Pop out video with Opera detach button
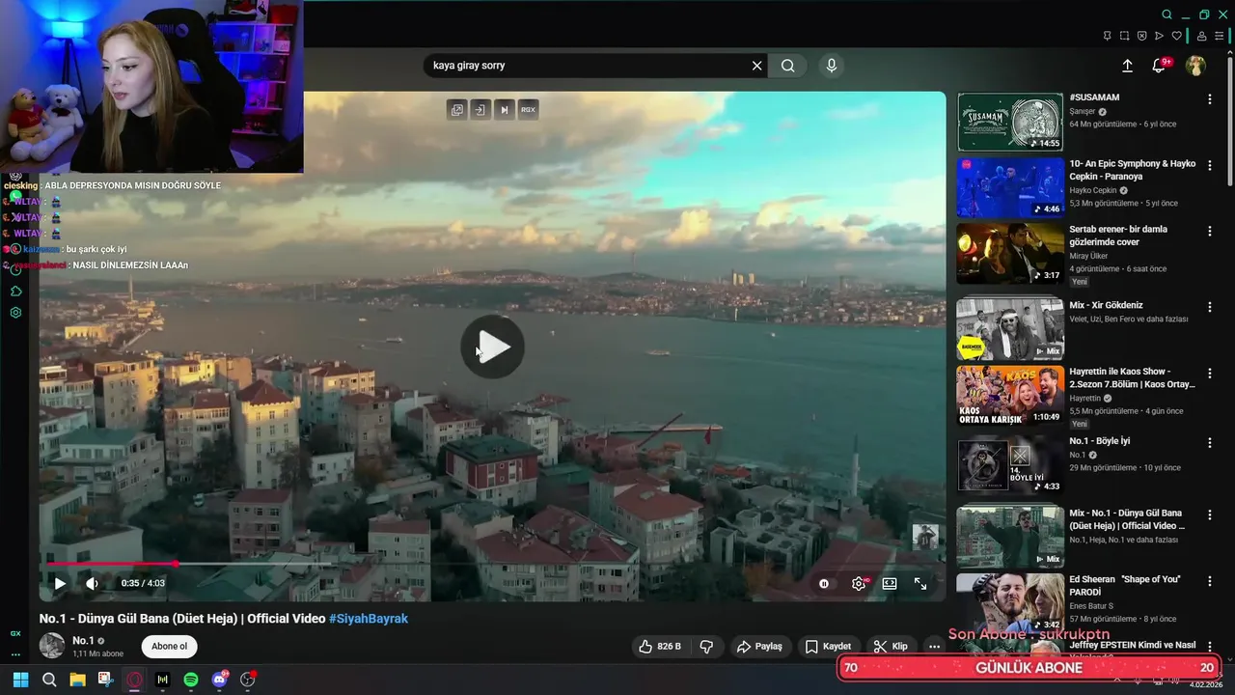 pyautogui.click(x=456, y=110)
